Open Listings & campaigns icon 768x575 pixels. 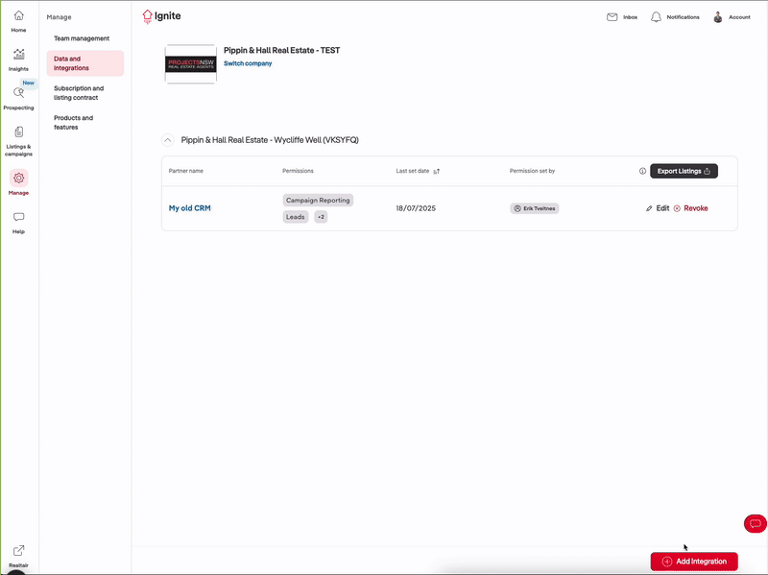pos(18,132)
